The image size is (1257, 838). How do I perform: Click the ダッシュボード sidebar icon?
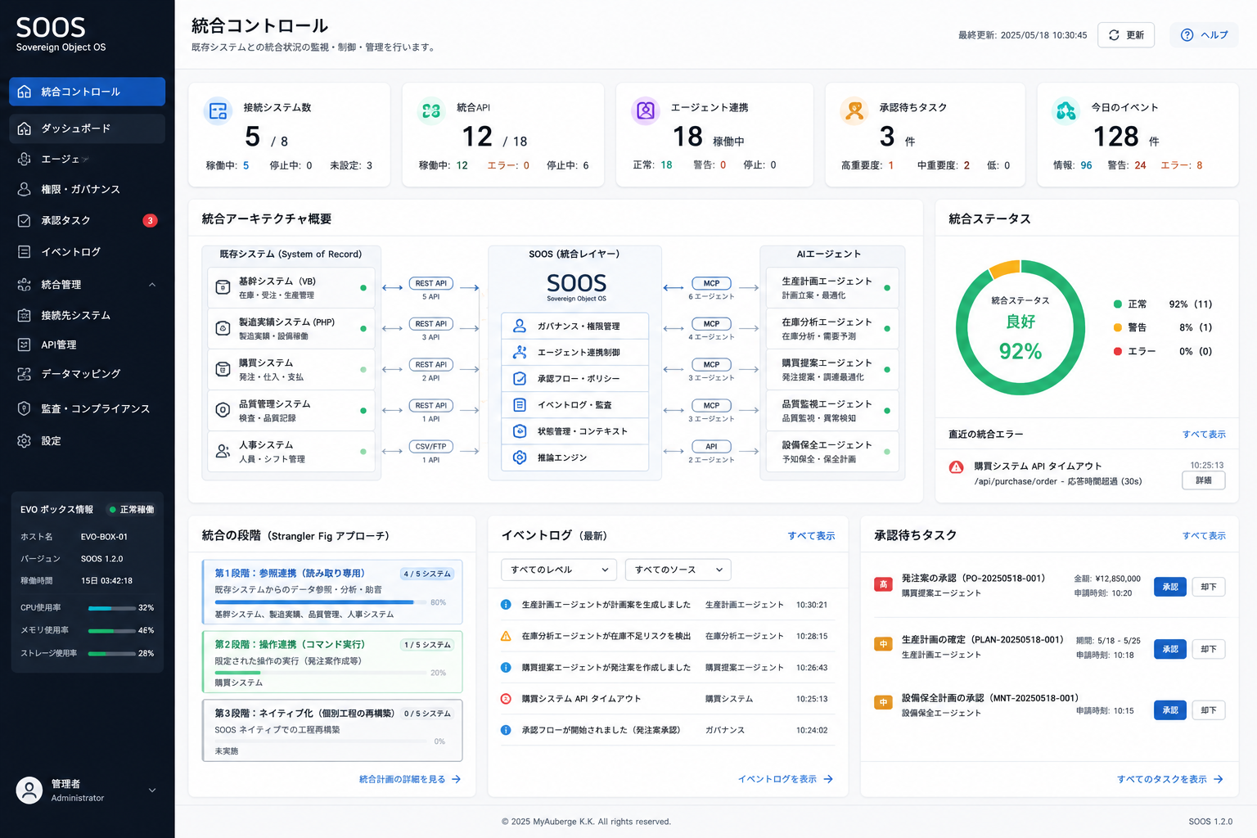coord(25,128)
